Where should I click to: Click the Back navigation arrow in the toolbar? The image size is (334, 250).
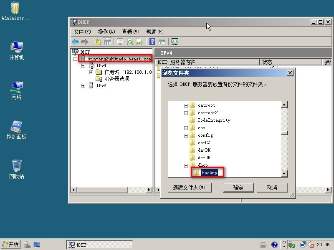point(76,41)
